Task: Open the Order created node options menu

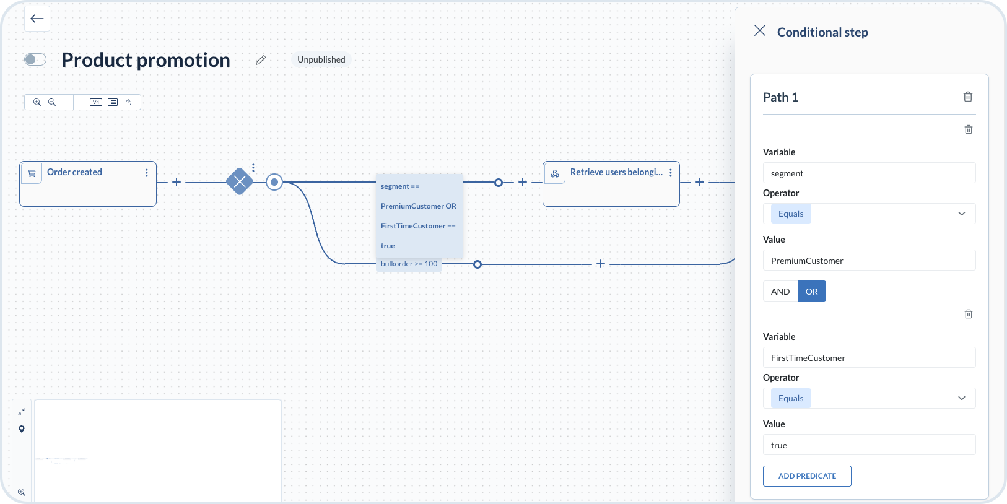Action: (147, 173)
